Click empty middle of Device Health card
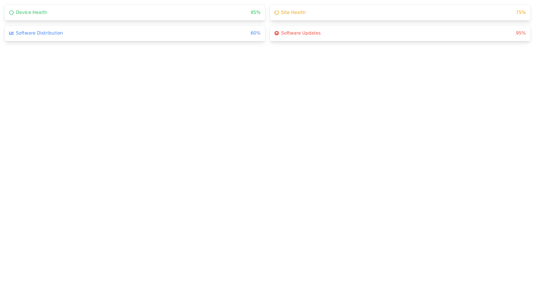The image size is (535, 301). tap(148, 13)
